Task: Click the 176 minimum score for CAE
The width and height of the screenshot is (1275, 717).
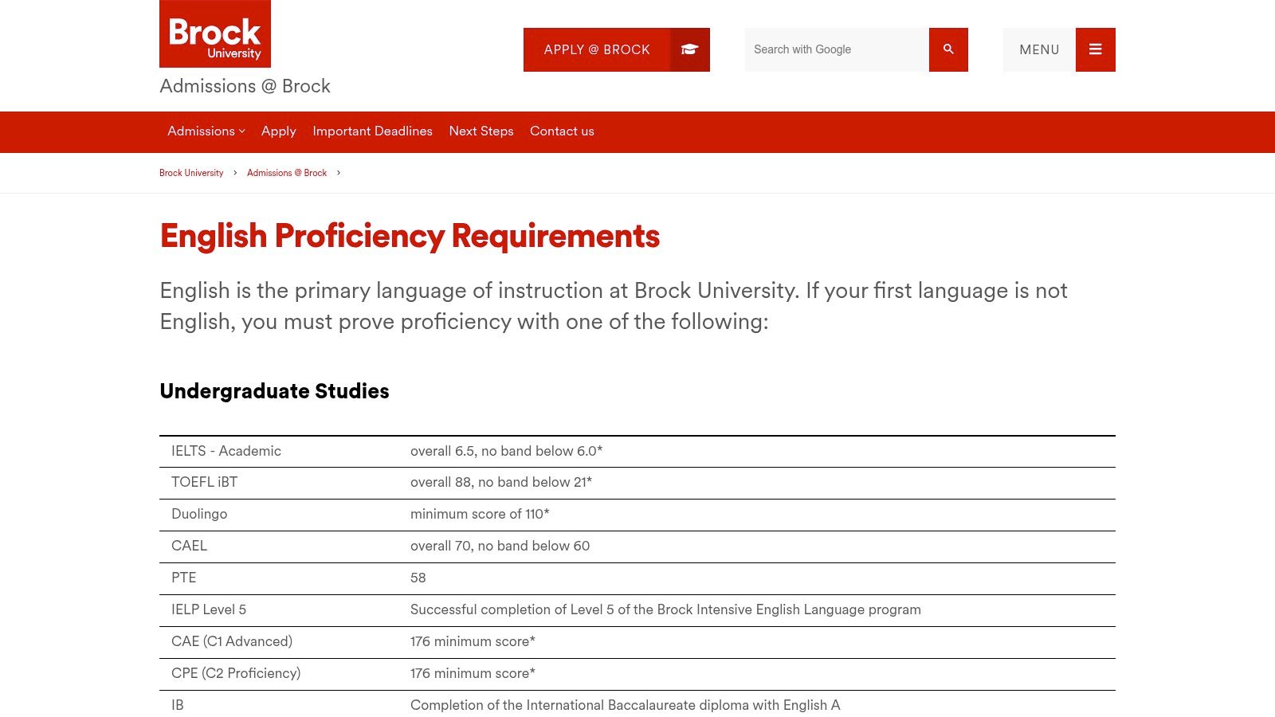Action: [473, 641]
